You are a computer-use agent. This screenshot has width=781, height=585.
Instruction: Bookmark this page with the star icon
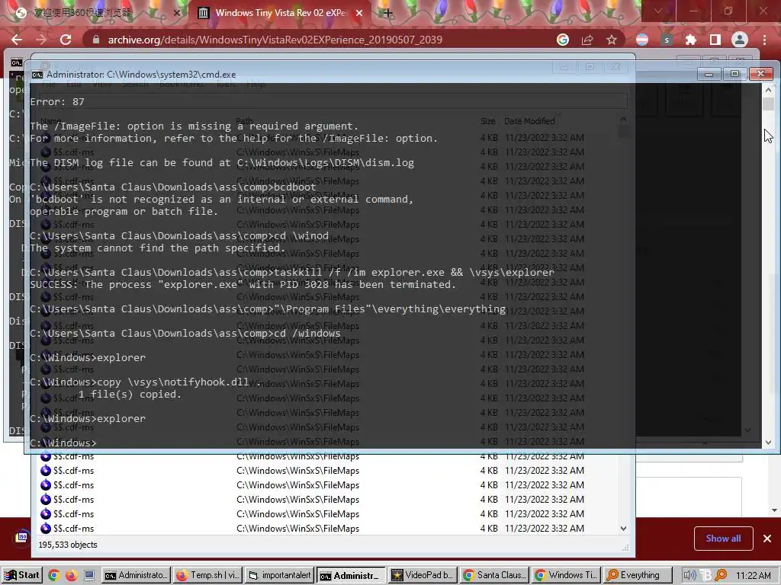click(612, 40)
